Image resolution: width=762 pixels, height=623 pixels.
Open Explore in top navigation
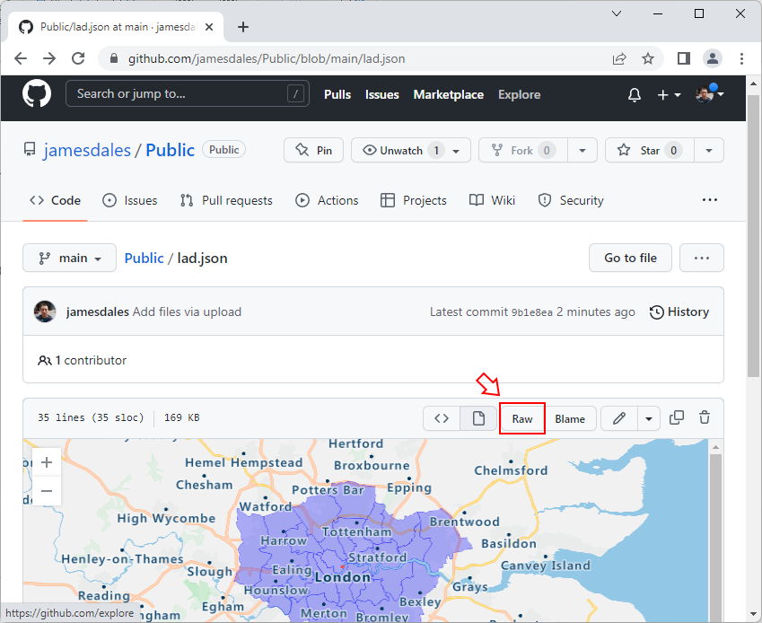[519, 94]
